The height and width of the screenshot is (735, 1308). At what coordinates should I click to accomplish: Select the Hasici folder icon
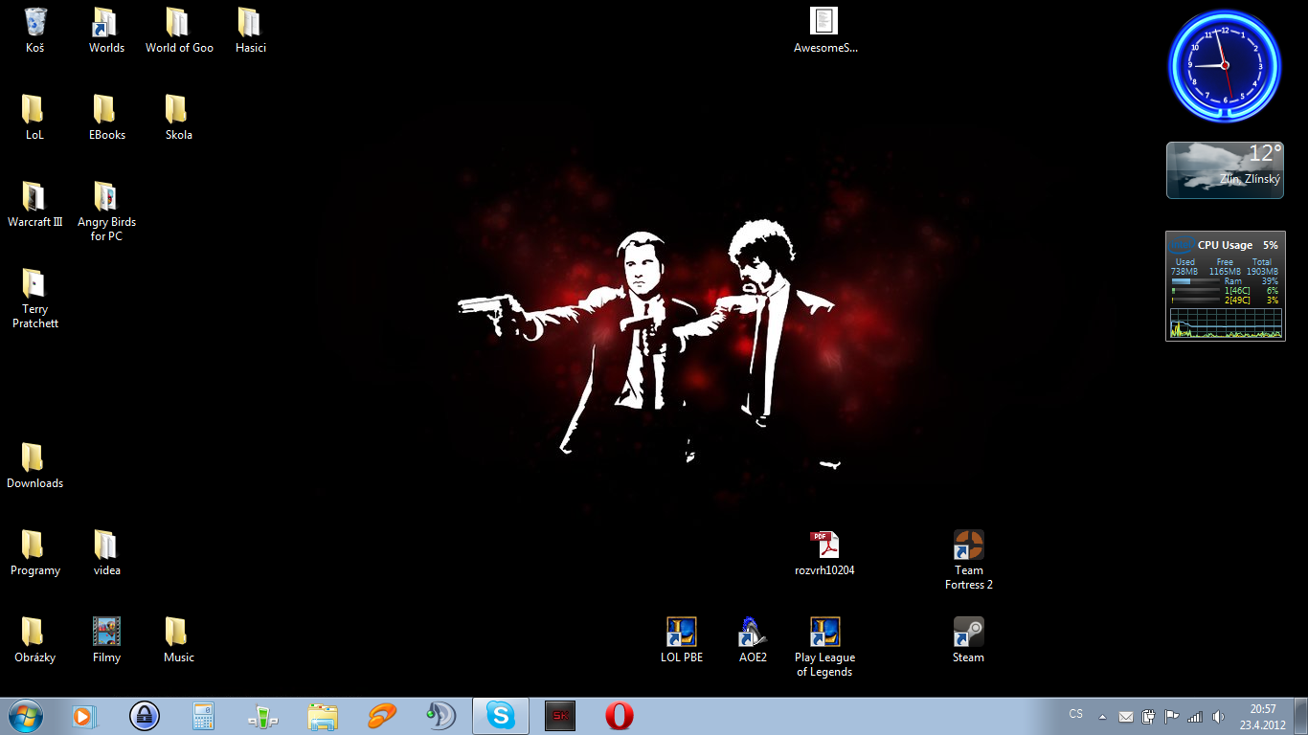click(x=250, y=31)
